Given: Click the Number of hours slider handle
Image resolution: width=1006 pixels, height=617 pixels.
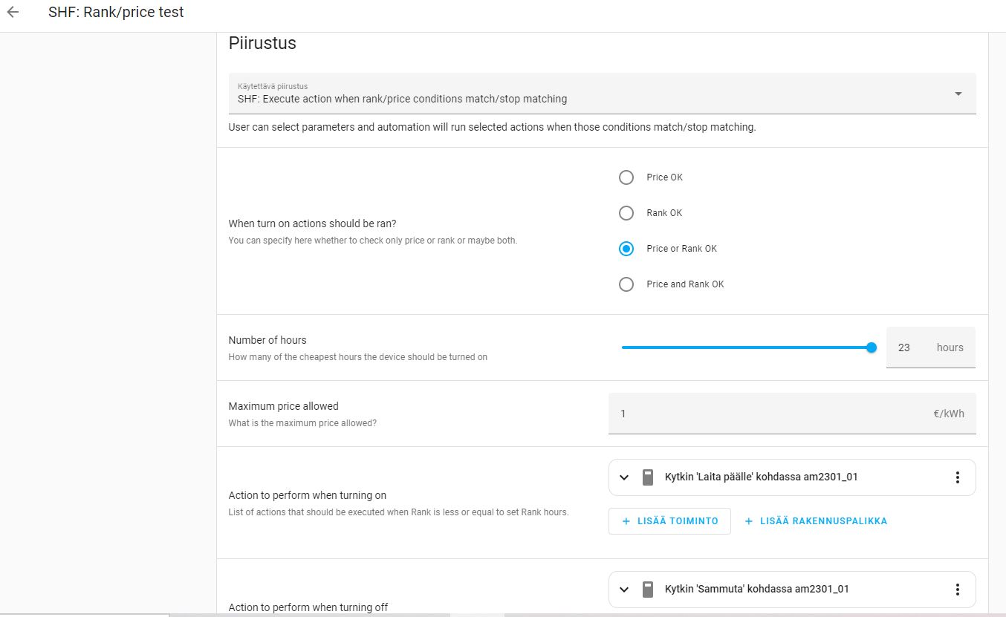Looking at the screenshot, I should point(872,347).
